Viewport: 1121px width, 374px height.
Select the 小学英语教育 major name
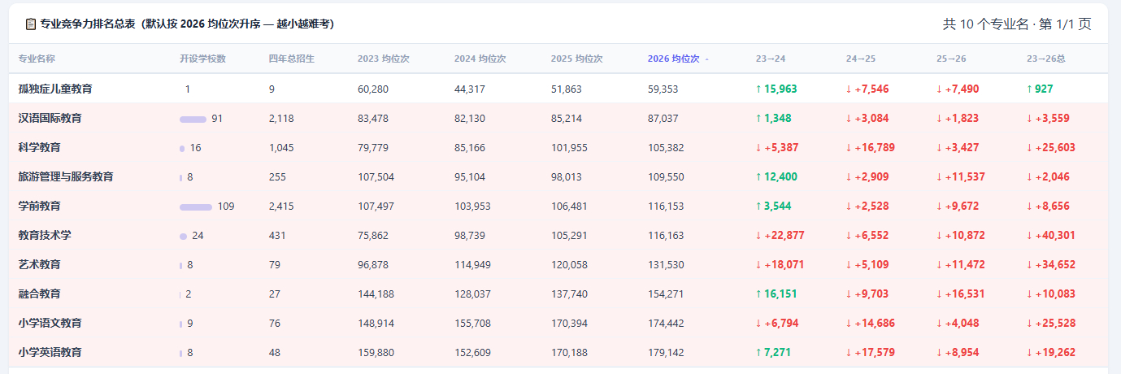50,352
